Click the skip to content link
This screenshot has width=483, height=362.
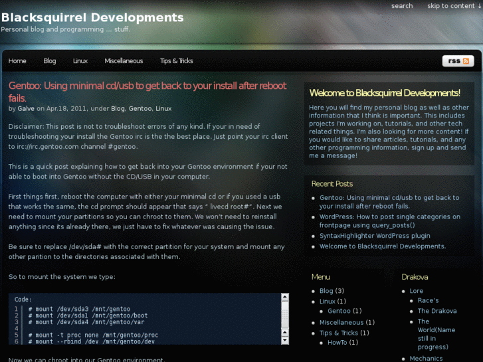pyautogui.click(x=453, y=6)
